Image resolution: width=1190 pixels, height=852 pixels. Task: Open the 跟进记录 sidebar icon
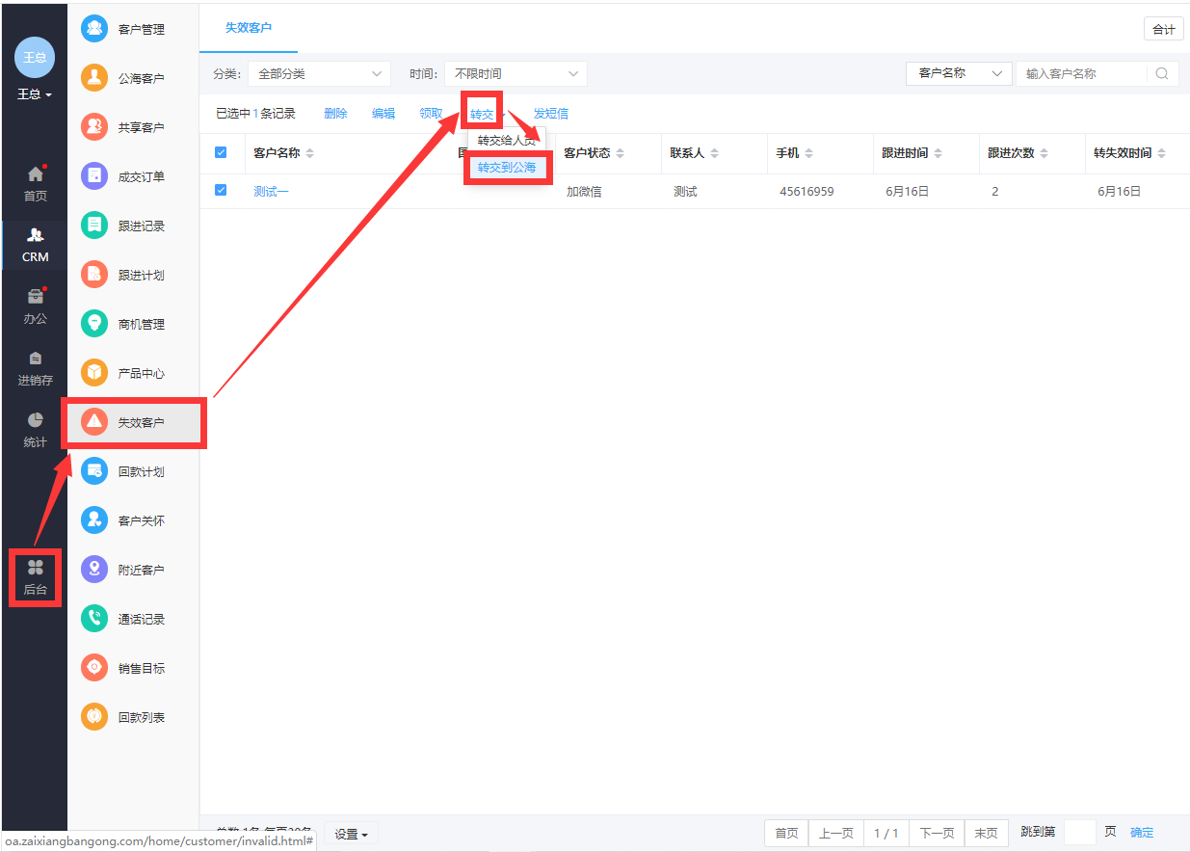coord(94,226)
